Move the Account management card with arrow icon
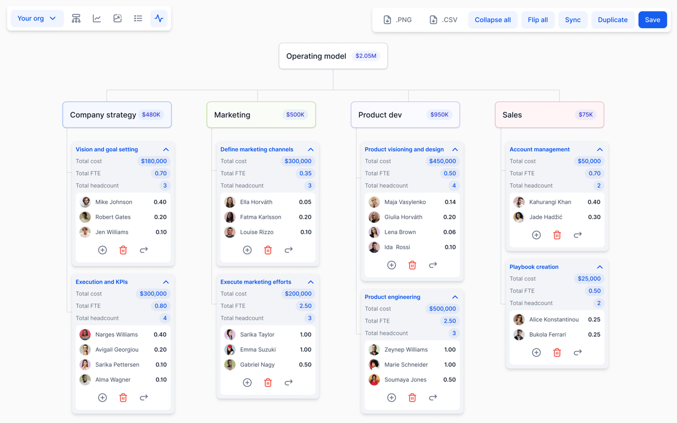This screenshot has width=677, height=423. 578,235
